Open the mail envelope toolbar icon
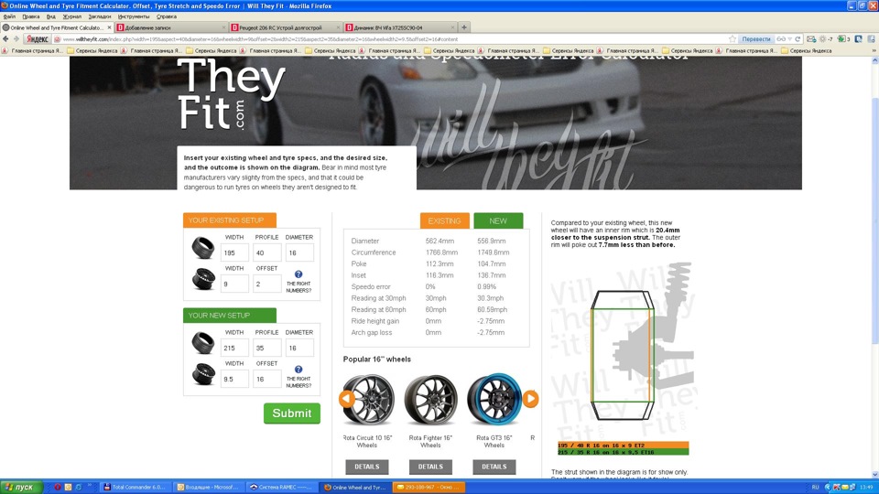The width and height of the screenshot is (879, 494). [810, 39]
